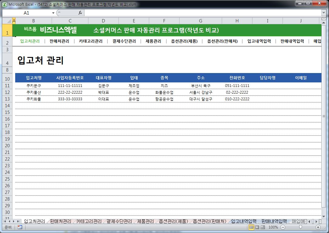
Task: Click the zoom out minus button
Action: click(283, 227)
